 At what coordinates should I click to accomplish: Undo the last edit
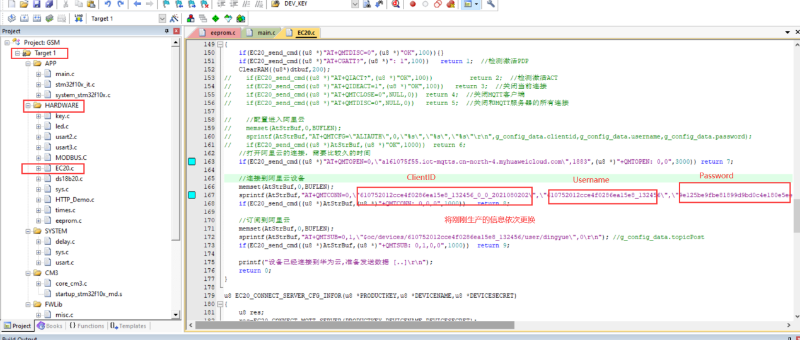pyautogui.click(x=108, y=4)
